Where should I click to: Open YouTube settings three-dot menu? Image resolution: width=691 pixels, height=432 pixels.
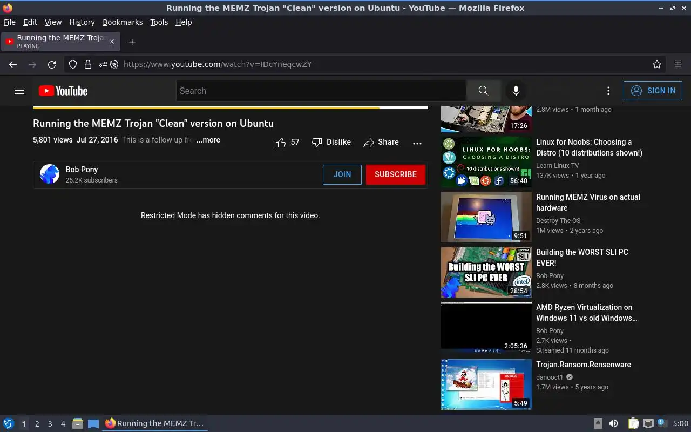pos(608,91)
